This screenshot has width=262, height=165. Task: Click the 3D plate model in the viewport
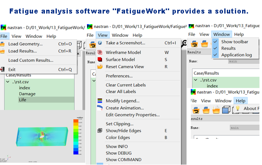click(42, 137)
